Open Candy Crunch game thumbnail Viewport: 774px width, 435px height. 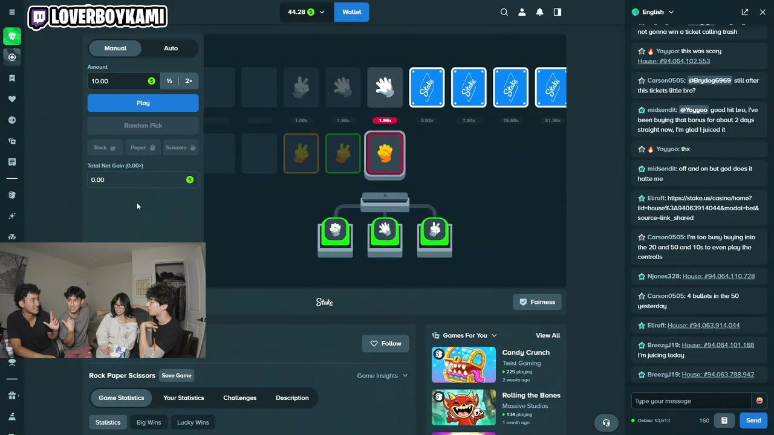464,365
